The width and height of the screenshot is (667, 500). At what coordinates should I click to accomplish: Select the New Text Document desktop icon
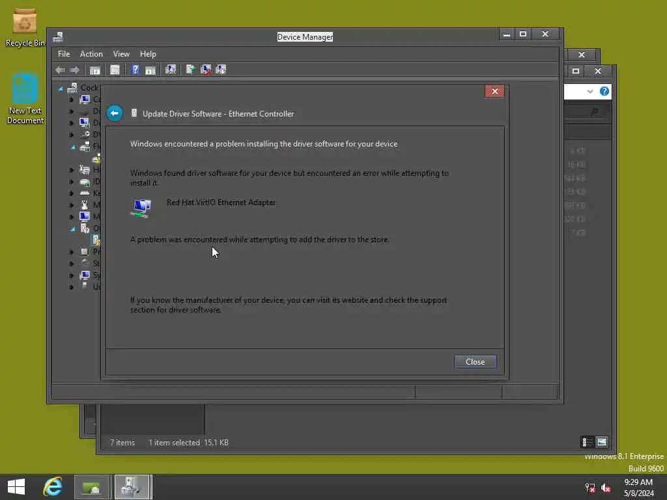25,99
